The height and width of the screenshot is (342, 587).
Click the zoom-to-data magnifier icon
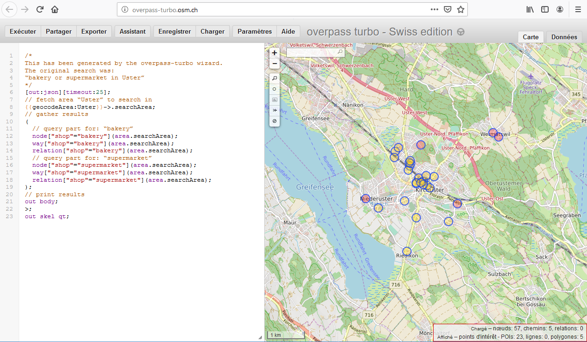click(275, 78)
